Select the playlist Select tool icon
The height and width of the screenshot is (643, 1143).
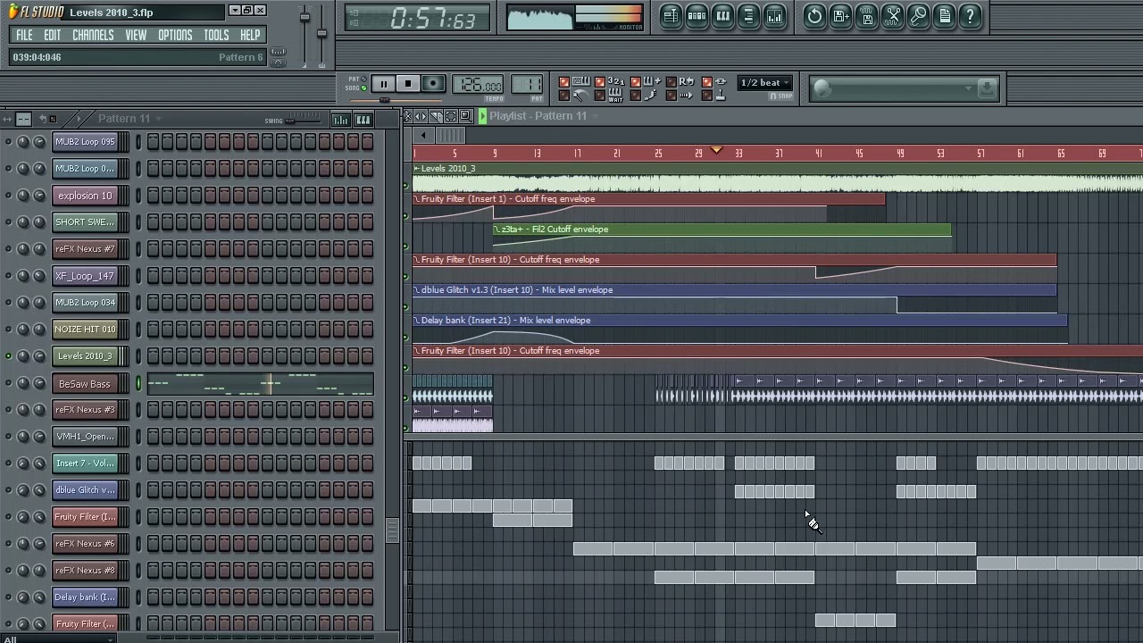click(x=451, y=116)
